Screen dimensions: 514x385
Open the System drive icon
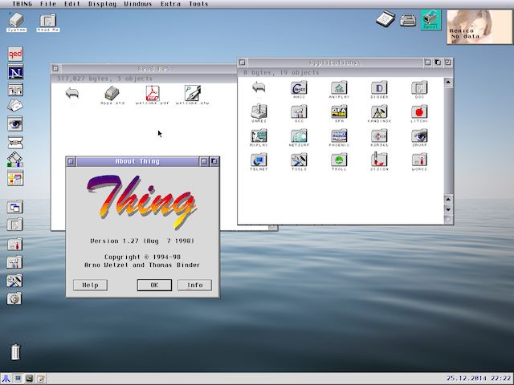coord(16,20)
